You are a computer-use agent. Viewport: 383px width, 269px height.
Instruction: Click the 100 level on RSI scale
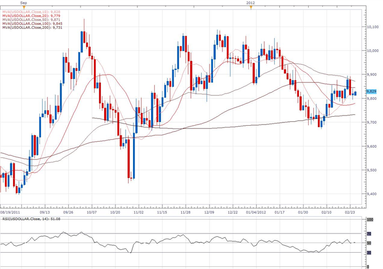tap(369, 220)
